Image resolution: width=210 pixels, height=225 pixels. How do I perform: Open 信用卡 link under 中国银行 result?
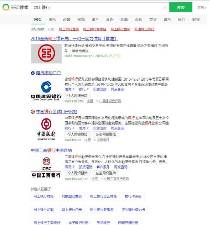coord(84,128)
